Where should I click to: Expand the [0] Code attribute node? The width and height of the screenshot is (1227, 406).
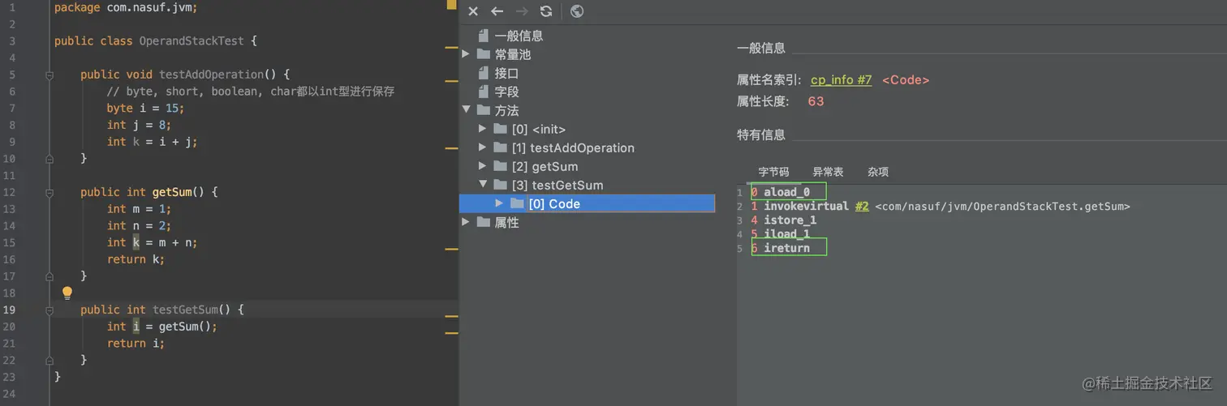point(500,203)
